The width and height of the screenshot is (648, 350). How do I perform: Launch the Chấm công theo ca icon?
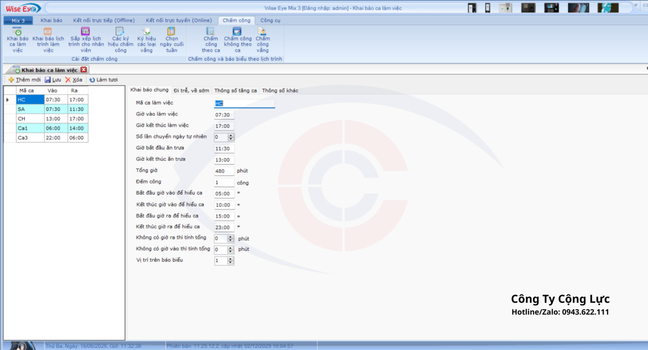pos(210,31)
